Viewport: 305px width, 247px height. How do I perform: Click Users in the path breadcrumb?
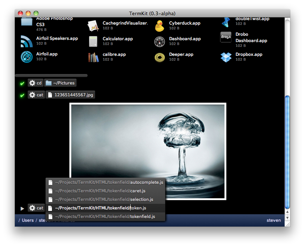(28, 220)
